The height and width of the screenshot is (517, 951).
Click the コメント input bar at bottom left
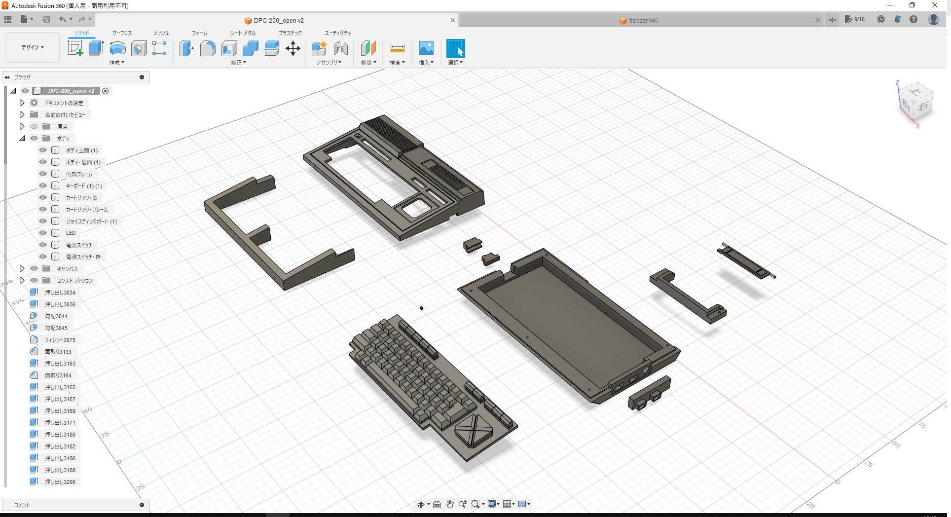(x=74, y=504)
